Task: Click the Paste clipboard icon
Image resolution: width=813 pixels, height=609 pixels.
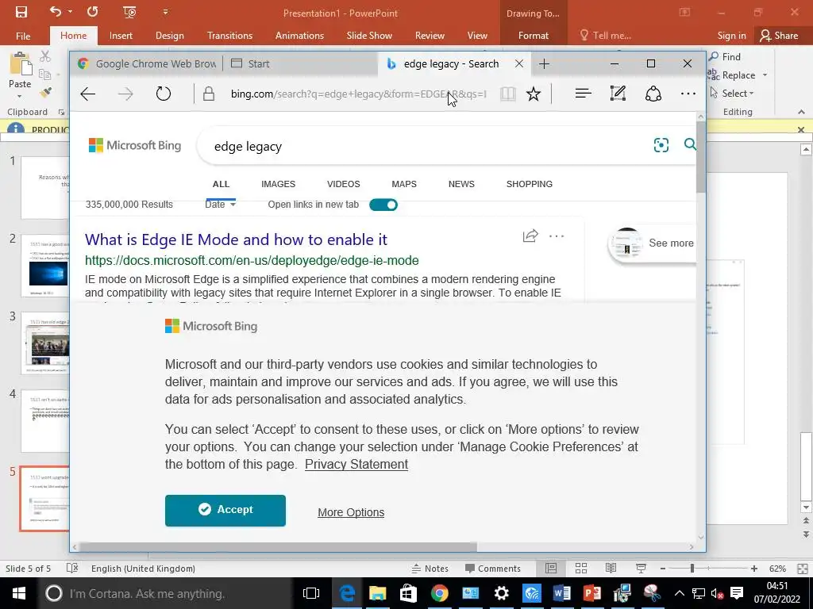Action: [x=21, y=64]
